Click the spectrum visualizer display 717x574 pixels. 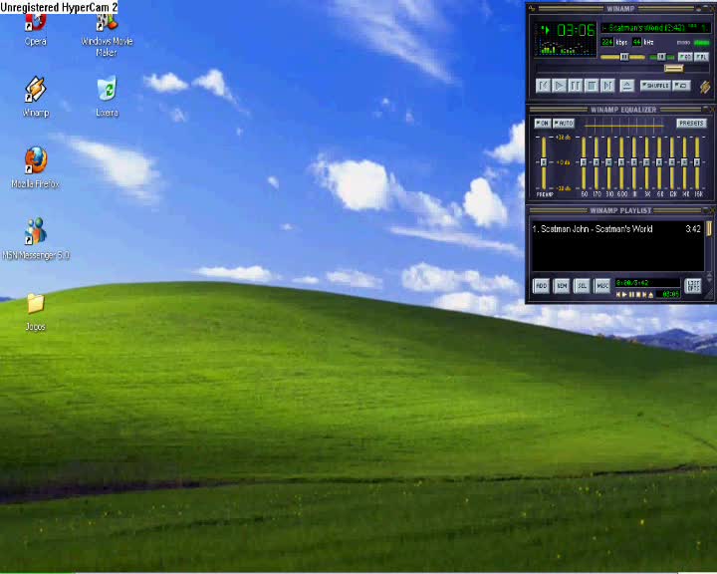tap(565, 48)
